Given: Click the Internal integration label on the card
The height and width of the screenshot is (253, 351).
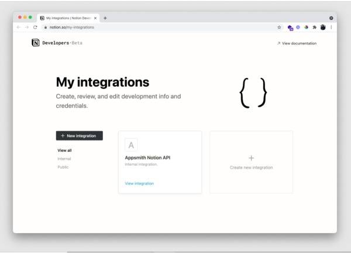Looking at the screenshot, I should tap(141, 164).
